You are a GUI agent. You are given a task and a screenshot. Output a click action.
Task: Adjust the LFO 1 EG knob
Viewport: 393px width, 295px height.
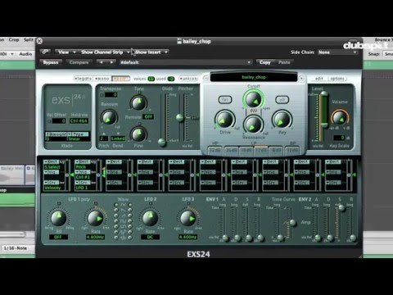[x=58, y=218]
